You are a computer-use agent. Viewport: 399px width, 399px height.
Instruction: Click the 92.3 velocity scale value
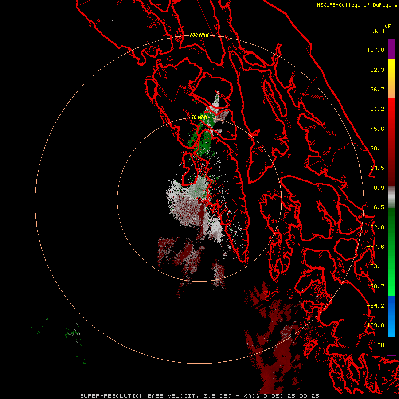377,70
